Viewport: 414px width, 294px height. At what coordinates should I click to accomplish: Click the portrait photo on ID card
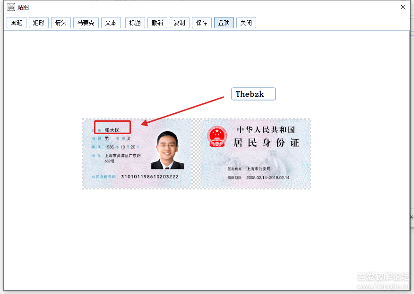tap(167, 150)
